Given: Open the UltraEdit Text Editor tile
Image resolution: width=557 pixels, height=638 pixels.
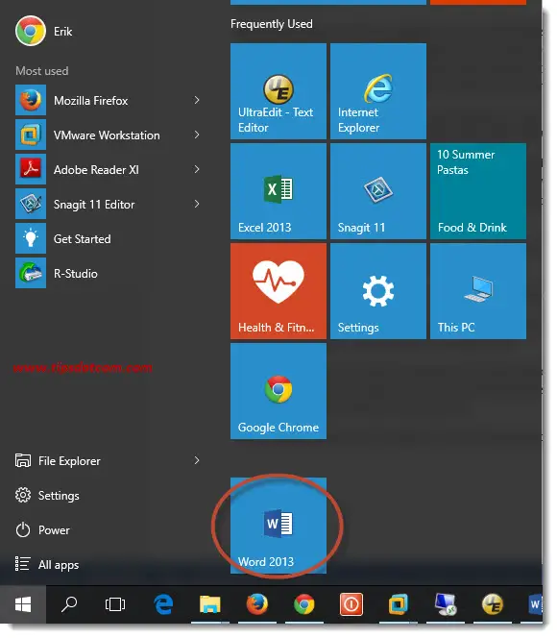Looking at the screenshot, I should click(x=278, y=91).
